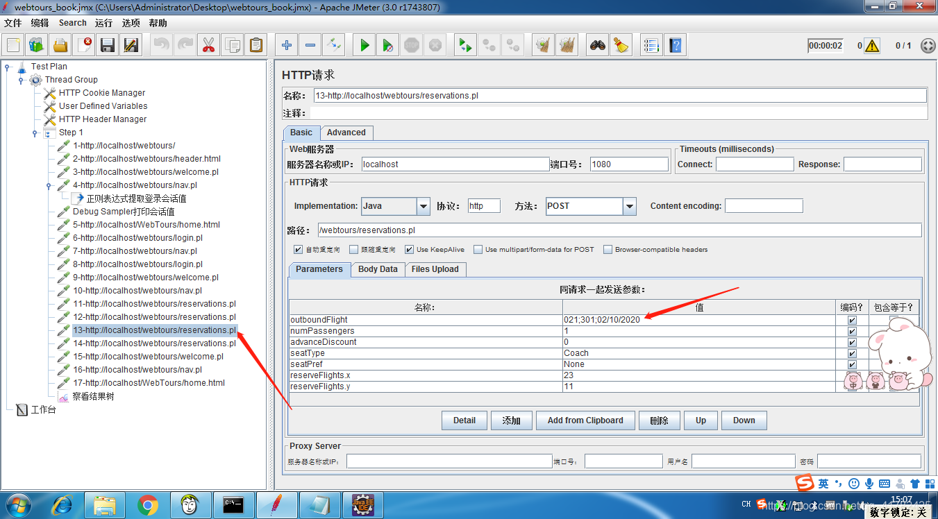This screenshot has height=519, width=938.
Task: Click Add from Clipboard button
Action: (585, 420)
